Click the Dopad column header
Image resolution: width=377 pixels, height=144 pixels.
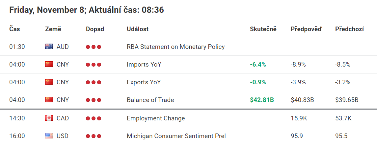[x=95, y=29]
